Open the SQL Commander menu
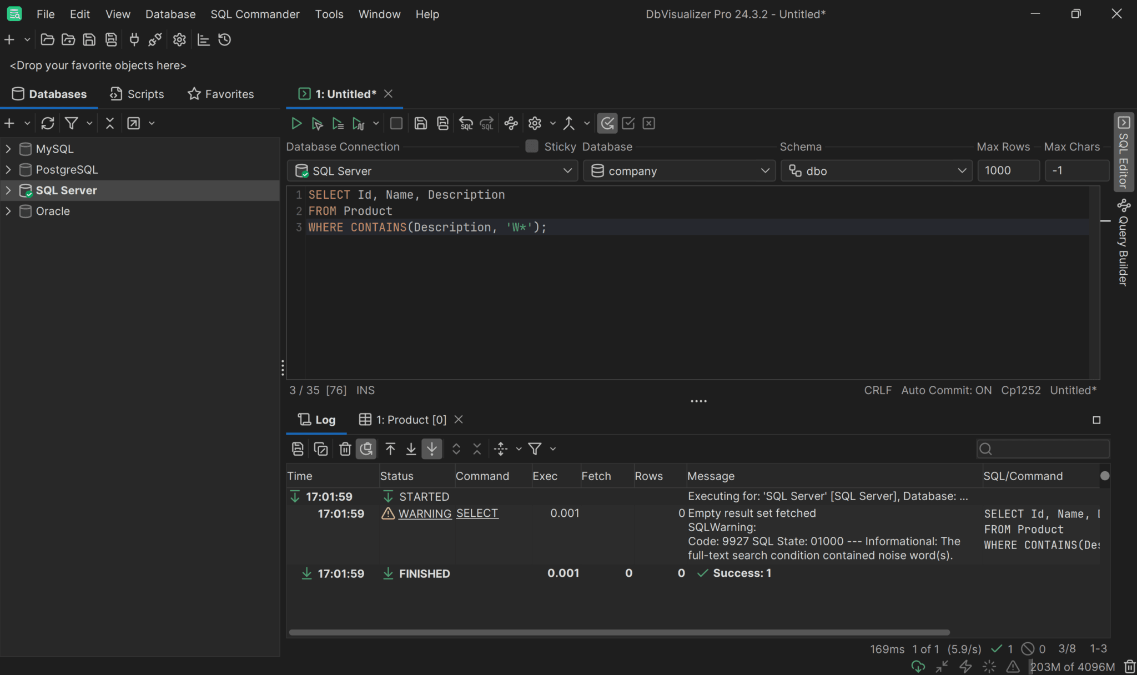 (x=255, y=14)
